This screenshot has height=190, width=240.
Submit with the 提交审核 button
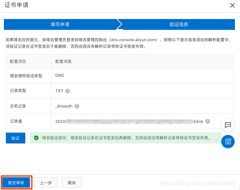[x=16, y=183]
